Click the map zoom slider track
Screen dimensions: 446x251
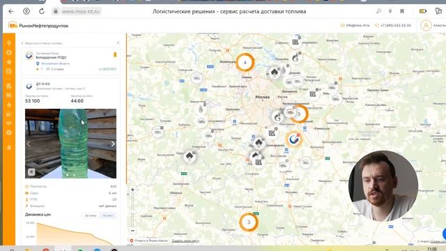point(132,211)
